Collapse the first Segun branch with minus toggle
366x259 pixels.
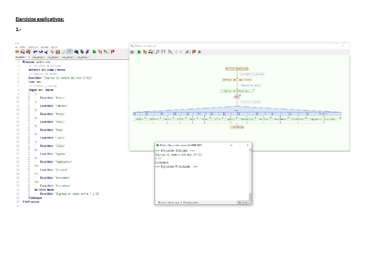(x=134, y=114)
